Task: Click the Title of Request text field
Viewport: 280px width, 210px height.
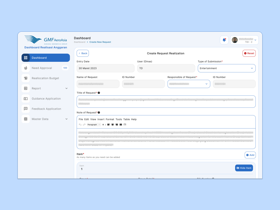Action: pyautogui.click(x=166, y=101)
